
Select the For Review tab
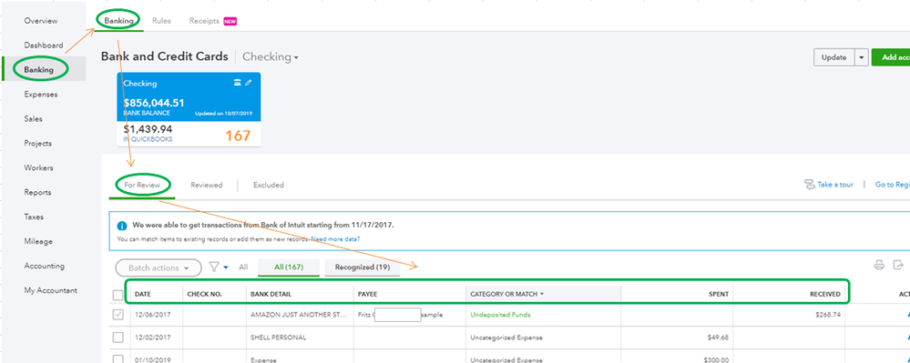pos(141,185)
